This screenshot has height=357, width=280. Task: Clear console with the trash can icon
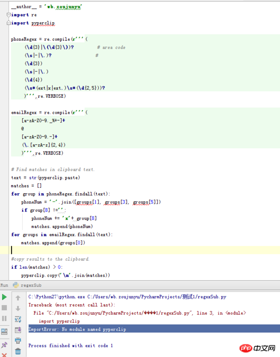18,351
